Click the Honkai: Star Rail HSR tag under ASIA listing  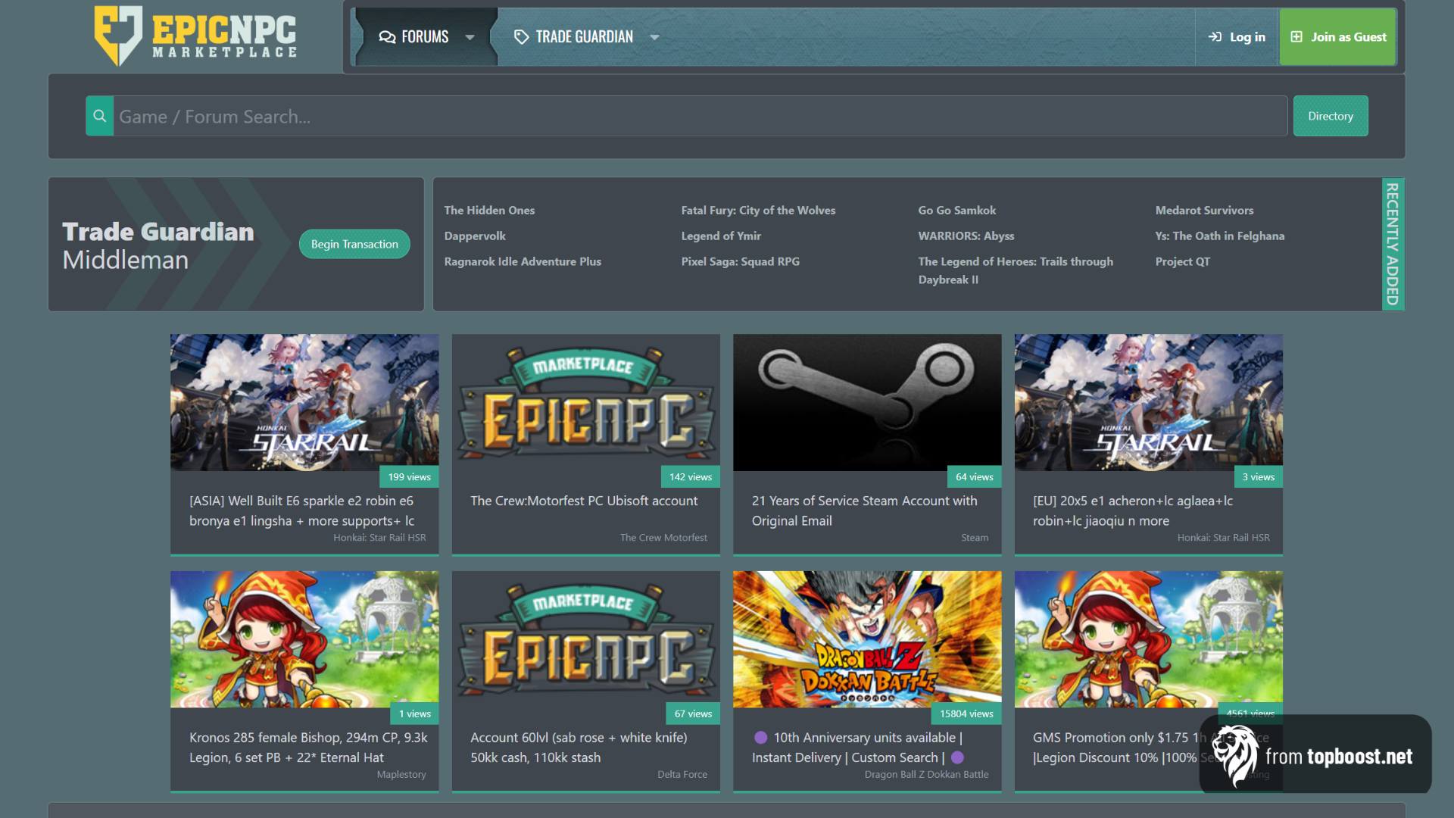tap(379, 538)
